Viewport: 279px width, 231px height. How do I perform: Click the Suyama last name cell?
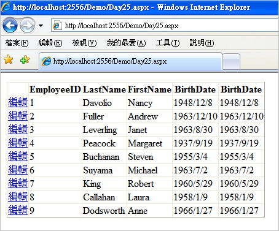pyautogui.click(x=104, y=170)
